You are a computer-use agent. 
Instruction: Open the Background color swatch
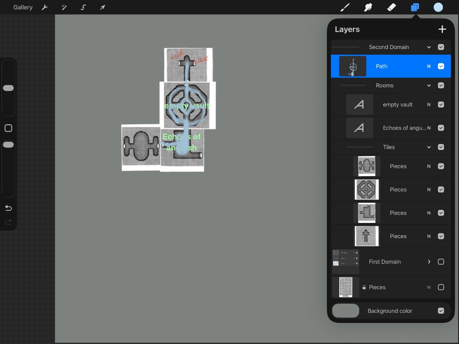(x=346, y=311)
